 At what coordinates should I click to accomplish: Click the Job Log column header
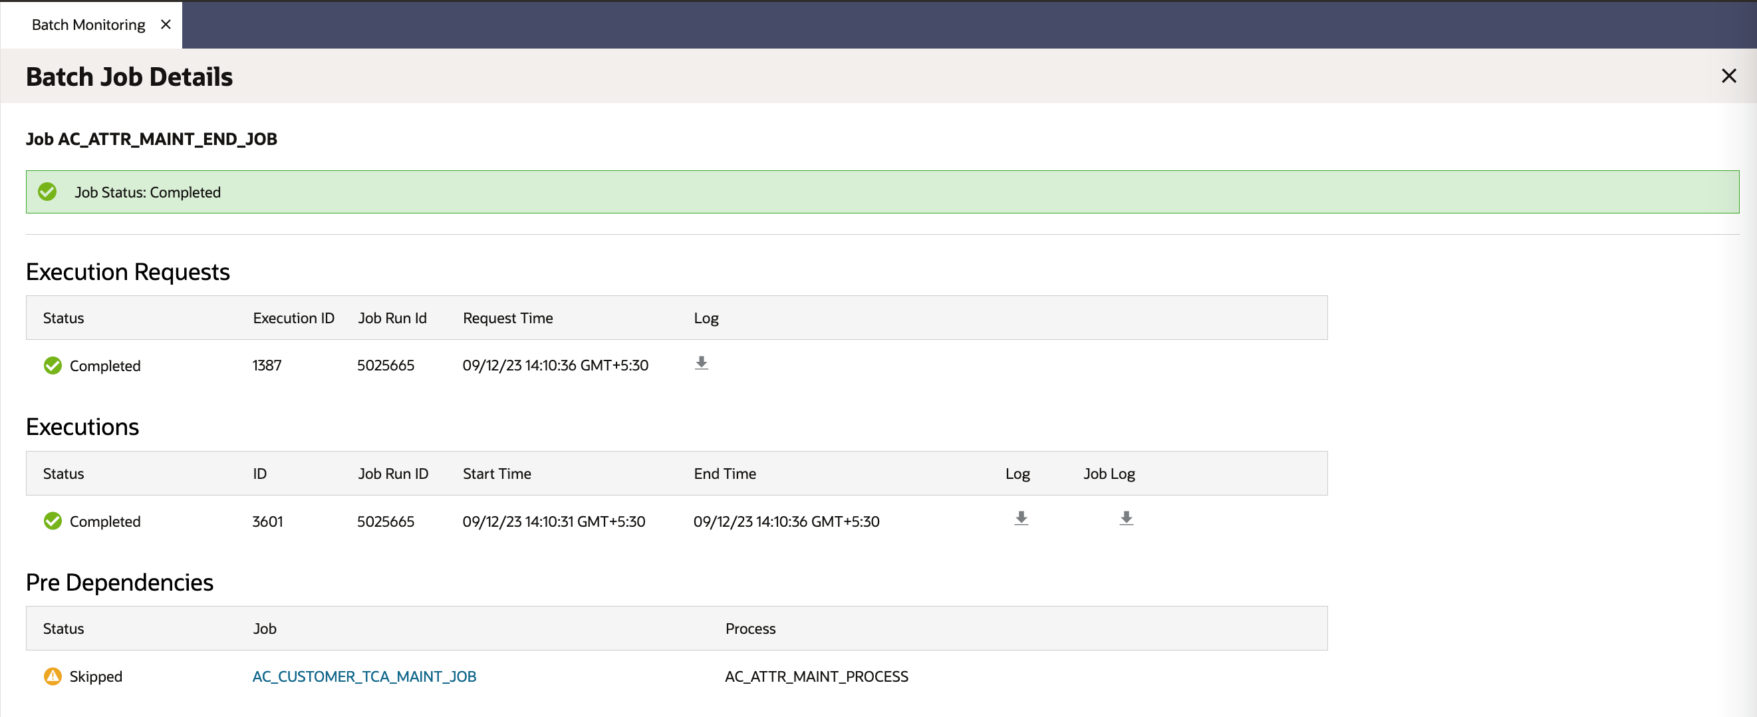pos(1110,474)
